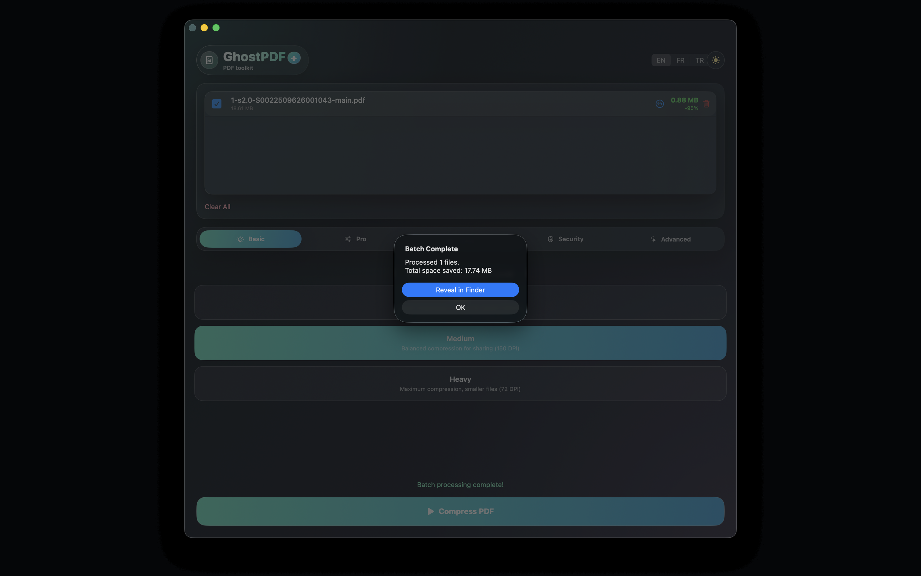Click the play icon on Compress PDF

coord(431,511)
